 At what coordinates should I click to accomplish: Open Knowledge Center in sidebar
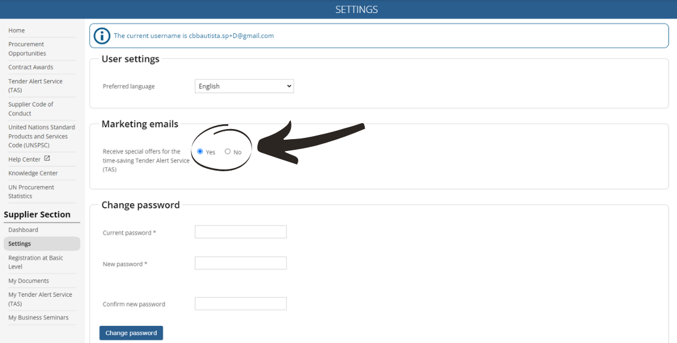pos(33,173)
